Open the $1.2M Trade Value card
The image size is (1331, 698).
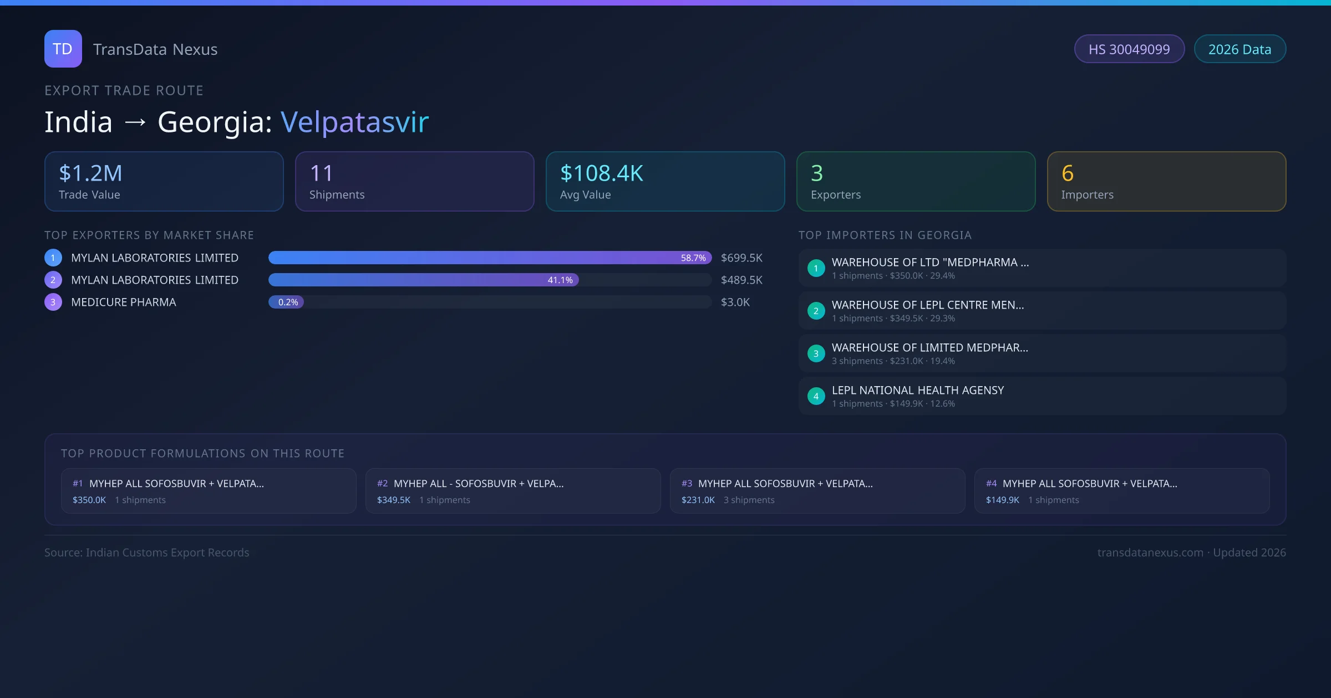coord(164,181)
